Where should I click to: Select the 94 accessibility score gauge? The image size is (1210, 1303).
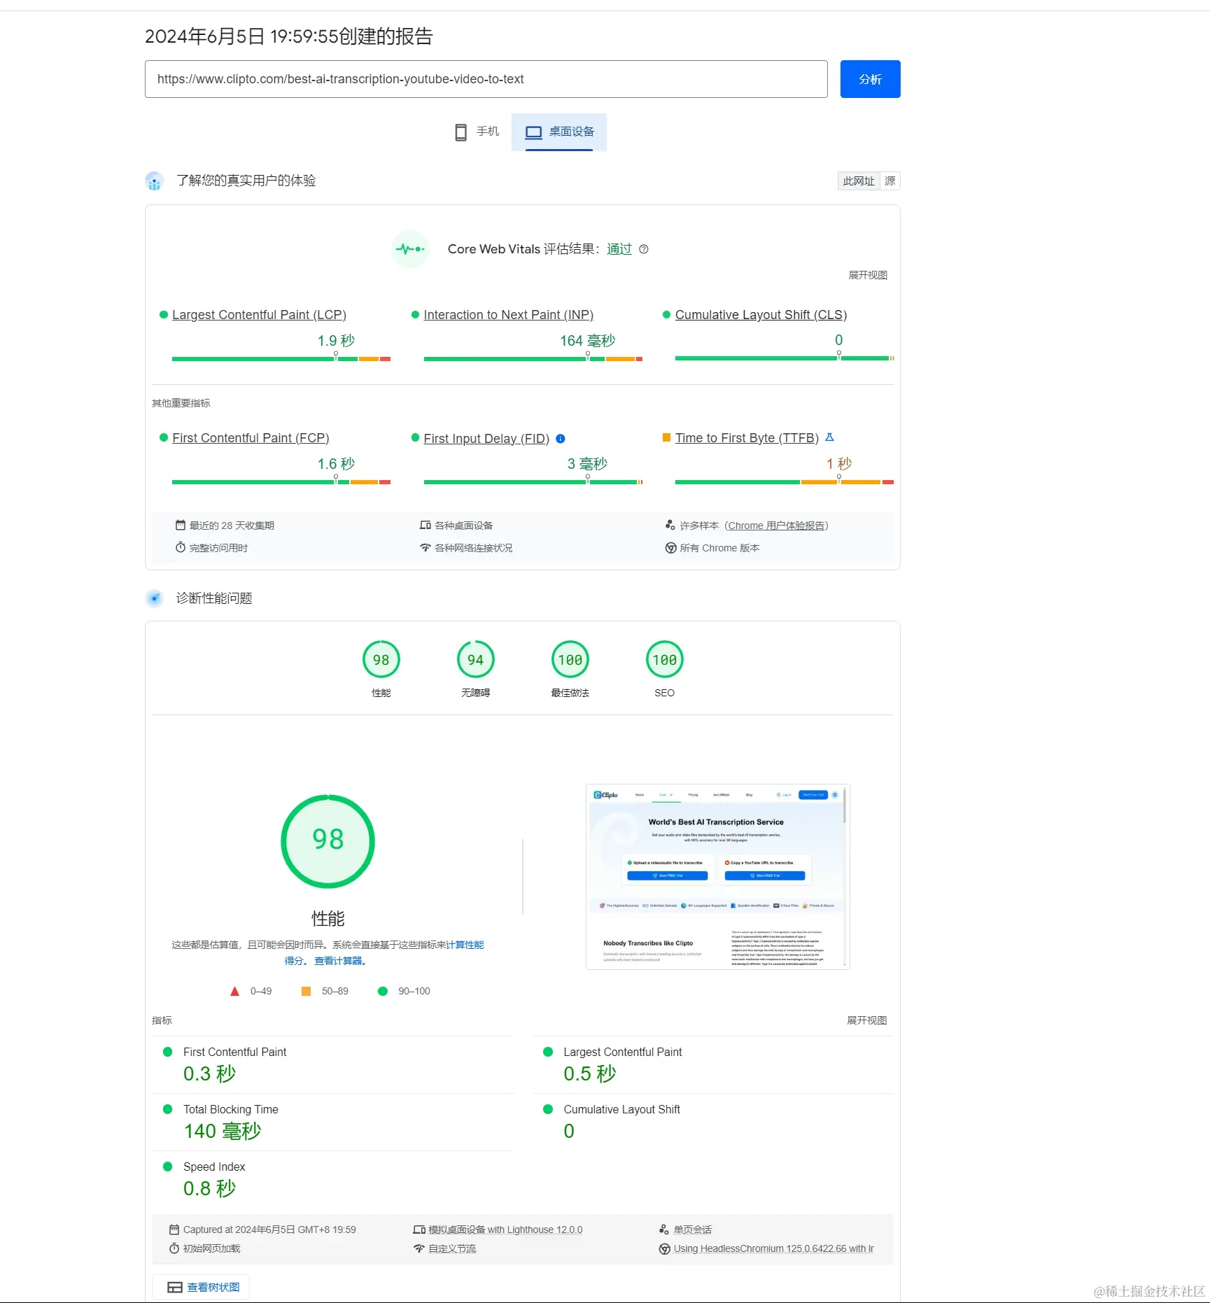[x=476, y=660]
